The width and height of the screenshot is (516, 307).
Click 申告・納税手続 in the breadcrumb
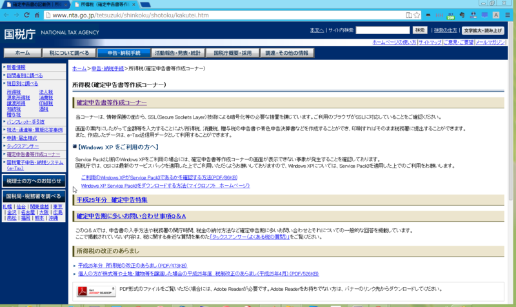[x=108, y=68]
